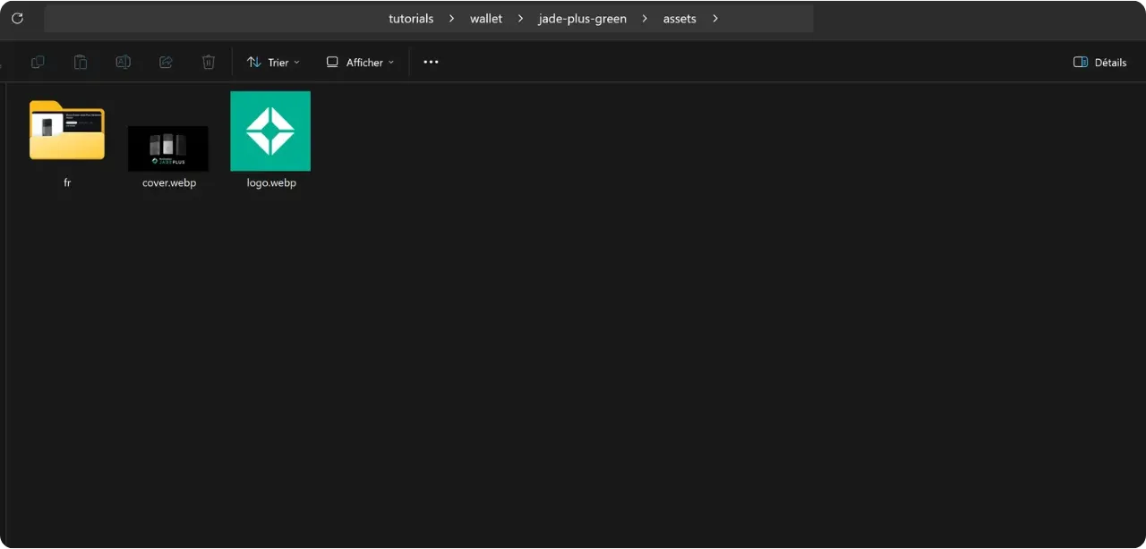Select the cover.webp thumbnail

tap(168, 148)
